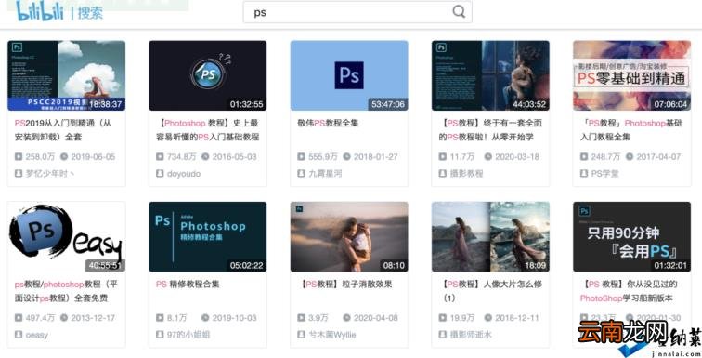702x358 pixels.
Task: Open thumbnail with duration 01:32:55
Action: (x=208, y=75)
